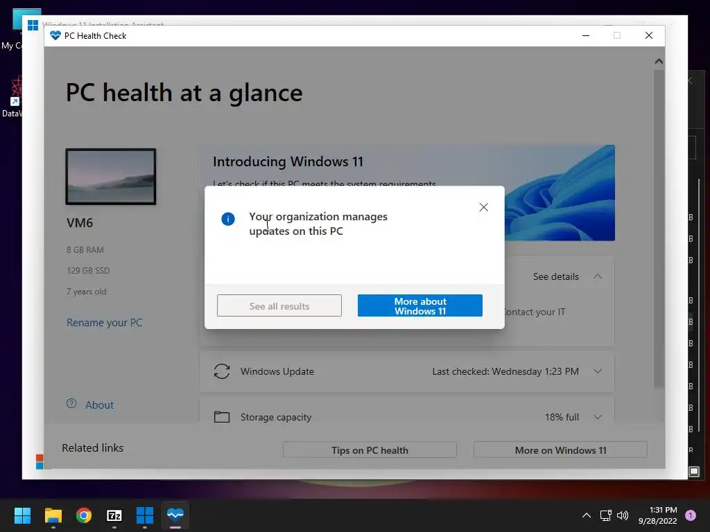Open Tips on PC health
This screenshot has width=710, height=532.
coord(370,450)
